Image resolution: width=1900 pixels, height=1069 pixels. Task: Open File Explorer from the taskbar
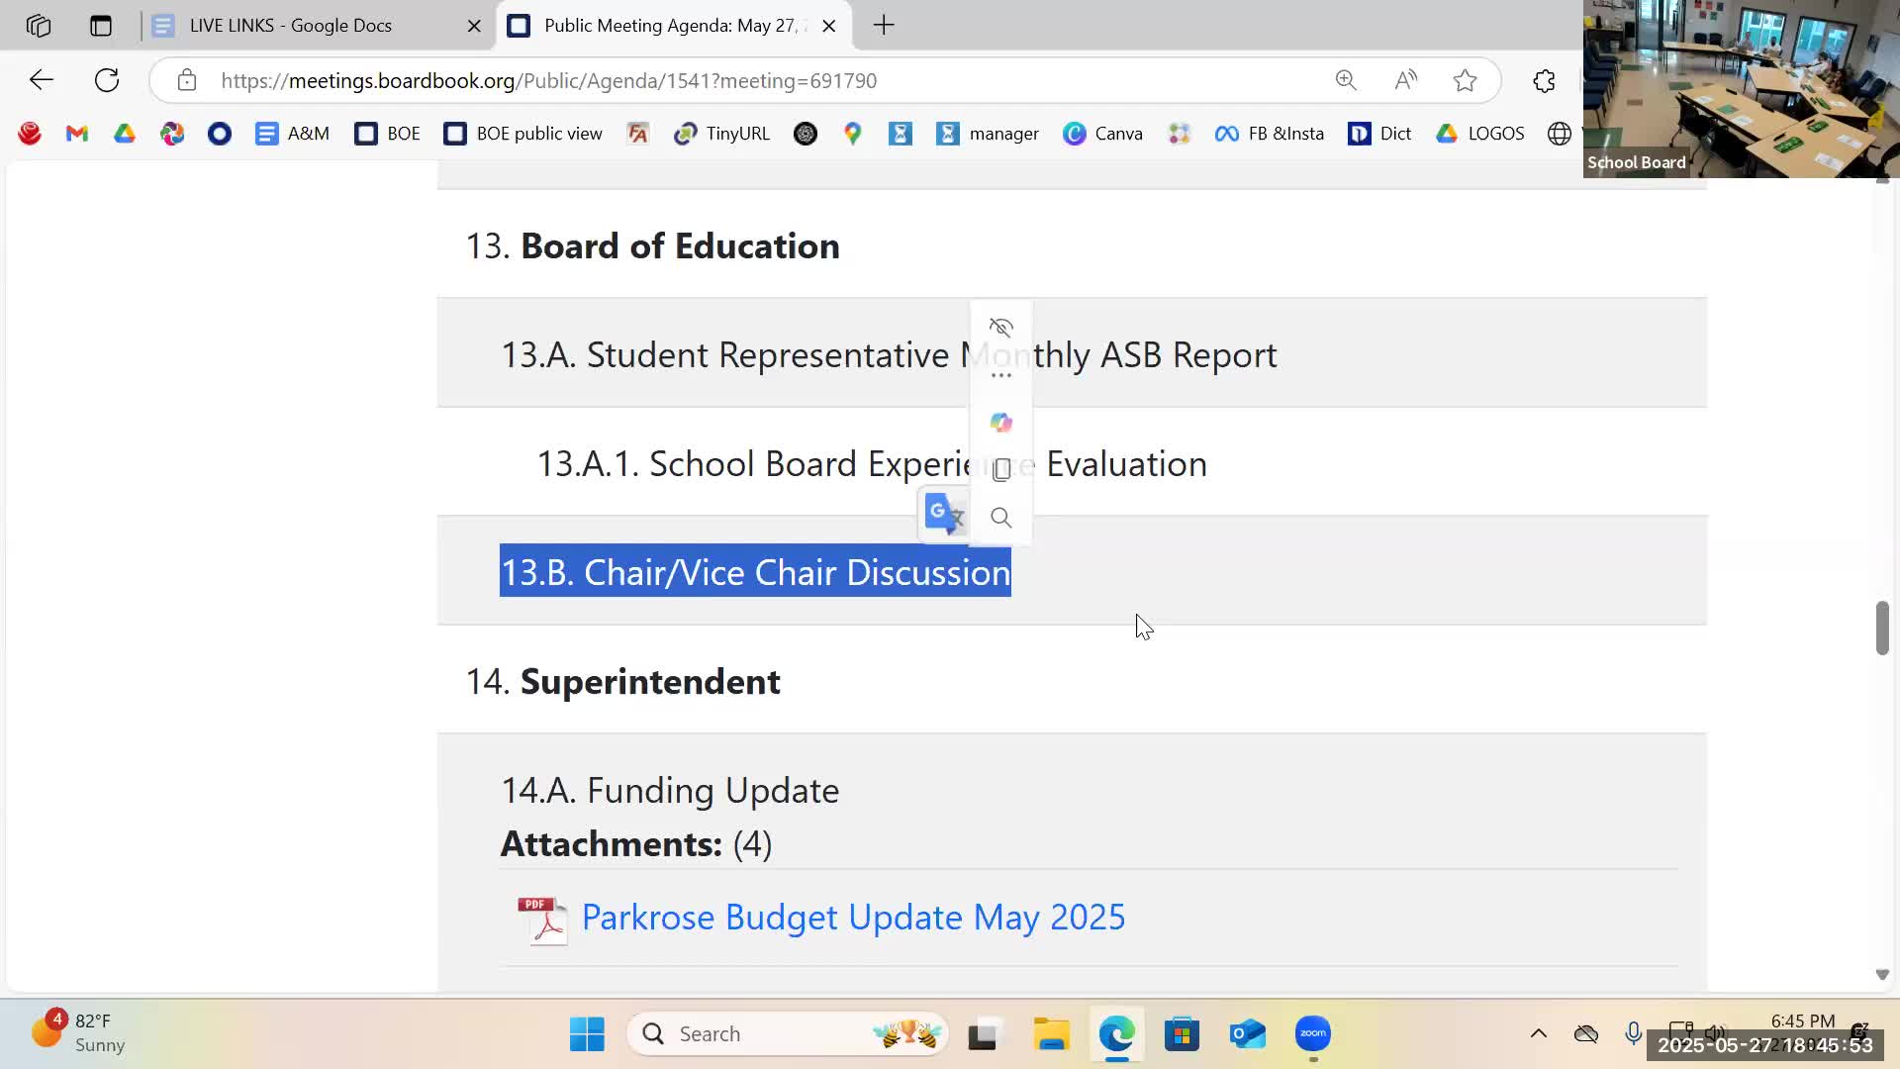coord(1051,1034)
